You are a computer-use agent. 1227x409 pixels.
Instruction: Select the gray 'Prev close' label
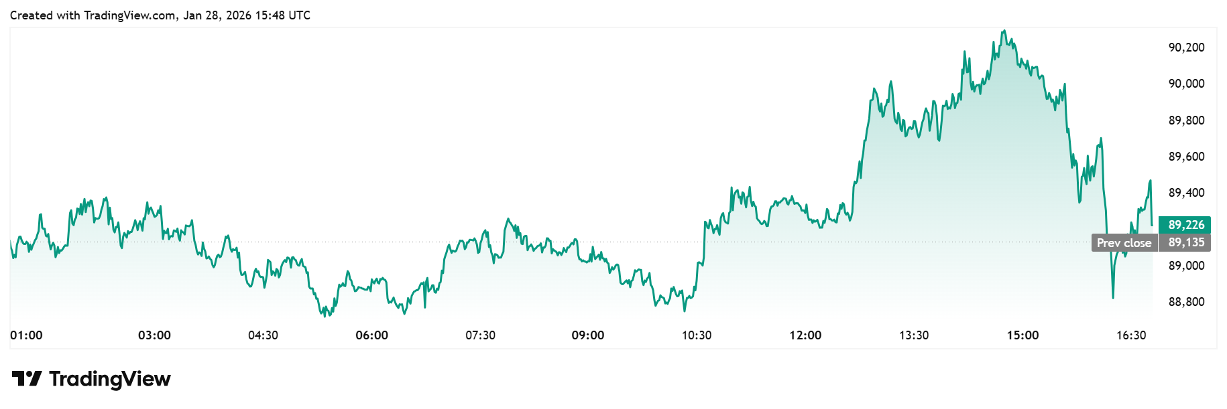click(x=1124, y=243)
